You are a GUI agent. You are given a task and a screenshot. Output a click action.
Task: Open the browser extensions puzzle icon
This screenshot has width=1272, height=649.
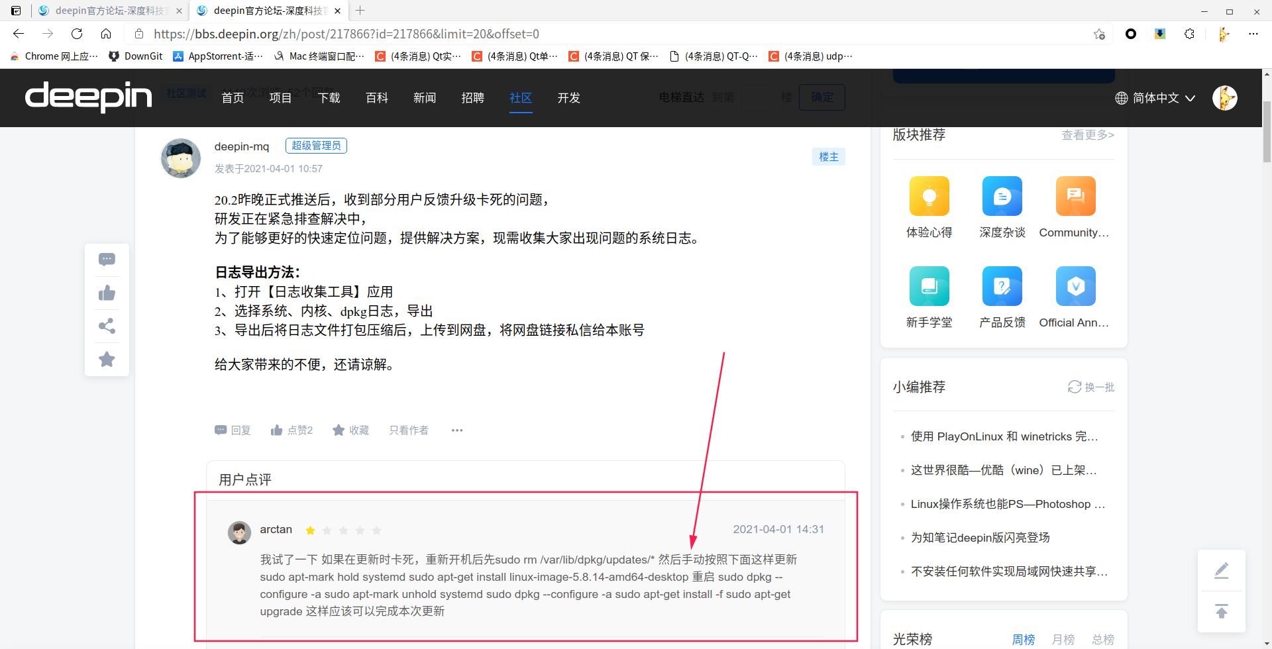(x=1189, y=34)
